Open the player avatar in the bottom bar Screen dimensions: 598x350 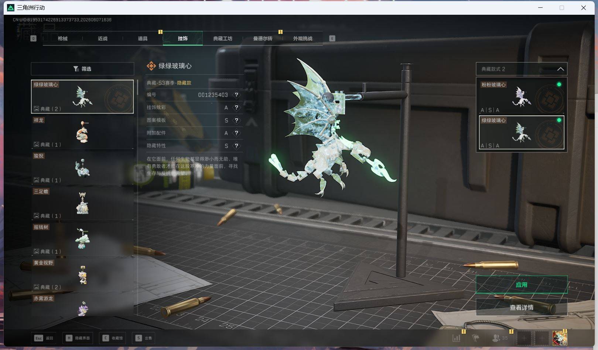pyautogui.click(x=560, y=338)
